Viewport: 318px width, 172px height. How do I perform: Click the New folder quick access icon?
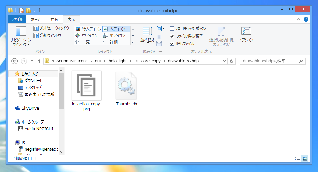(x=29, y=10)
